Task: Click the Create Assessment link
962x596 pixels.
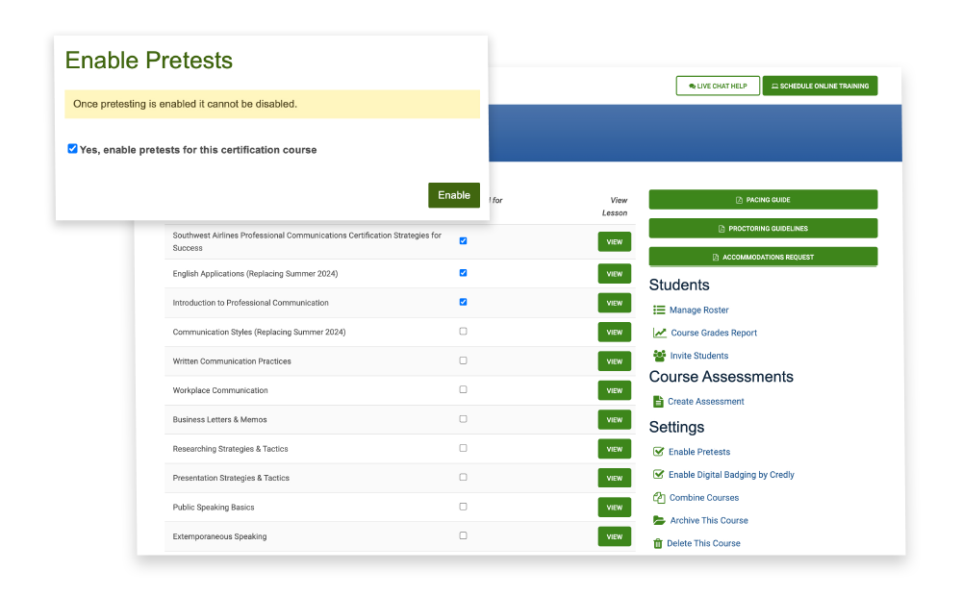Action: 705,402
